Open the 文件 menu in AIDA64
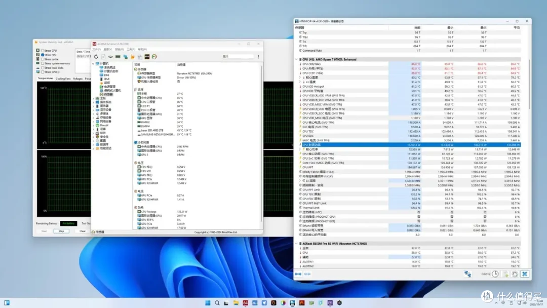 96,50
